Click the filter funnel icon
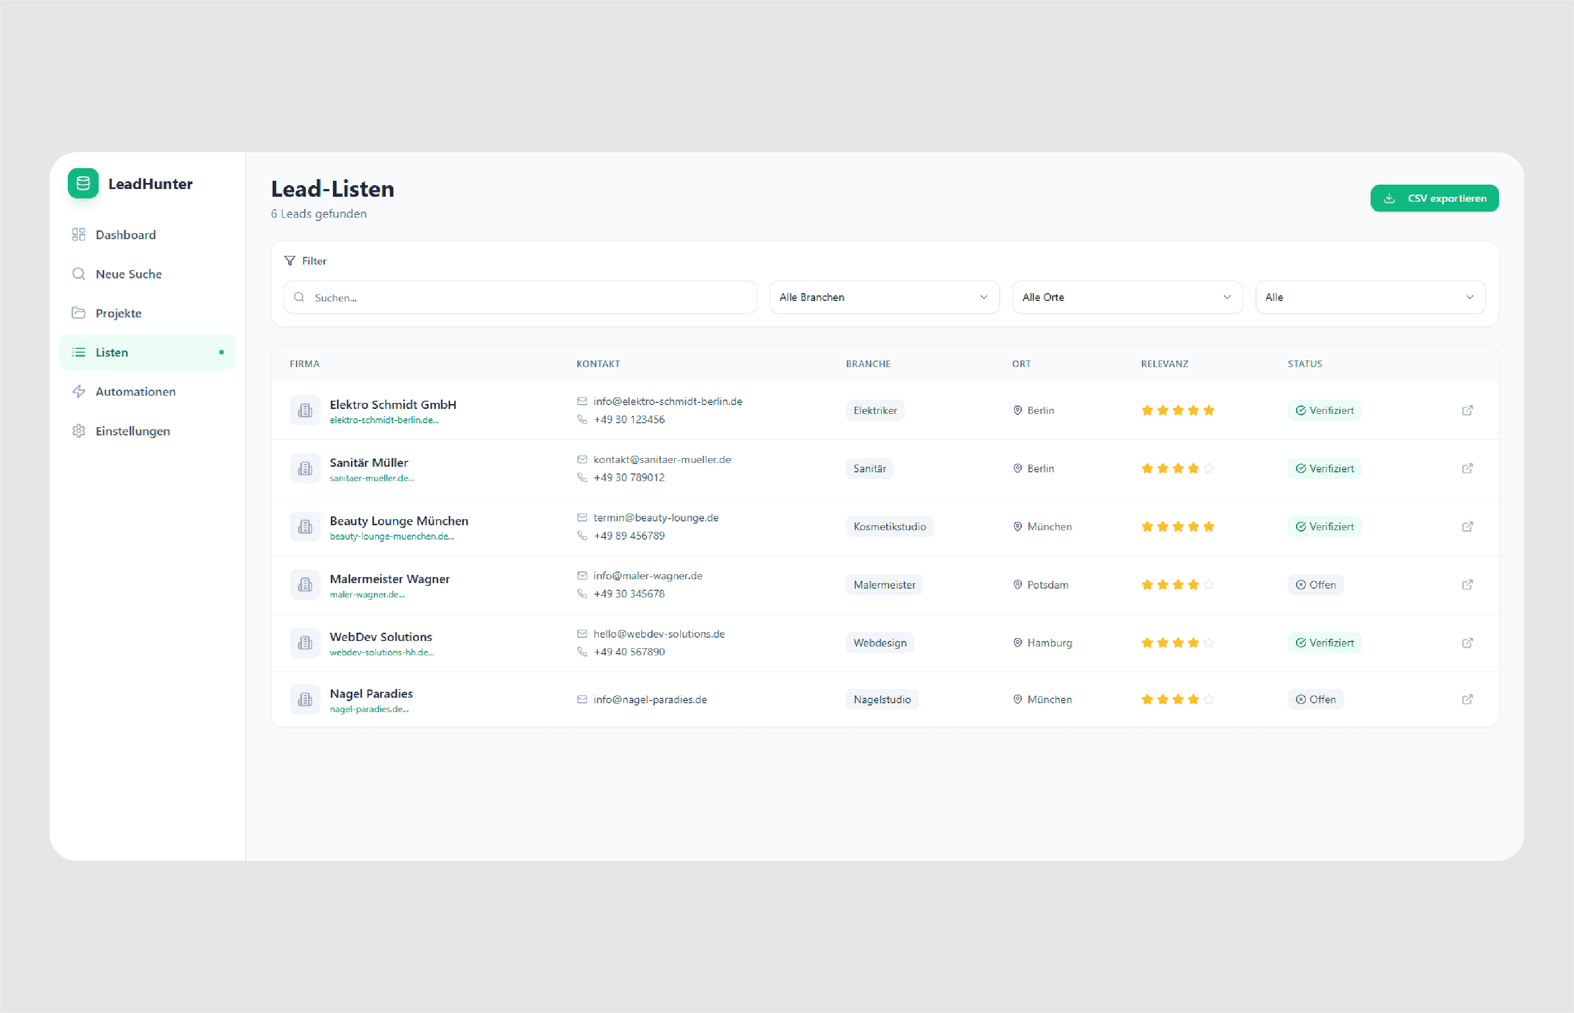This screenshot has height=1013, width=1574. click(289, 261)
